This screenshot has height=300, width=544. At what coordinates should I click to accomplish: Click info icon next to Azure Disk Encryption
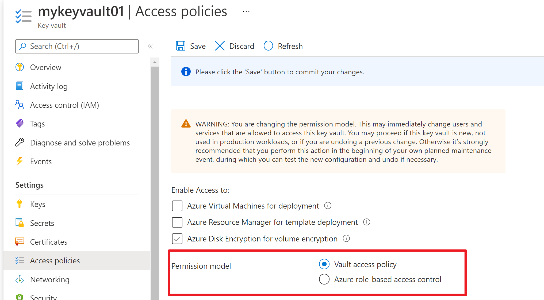(346, 238)
